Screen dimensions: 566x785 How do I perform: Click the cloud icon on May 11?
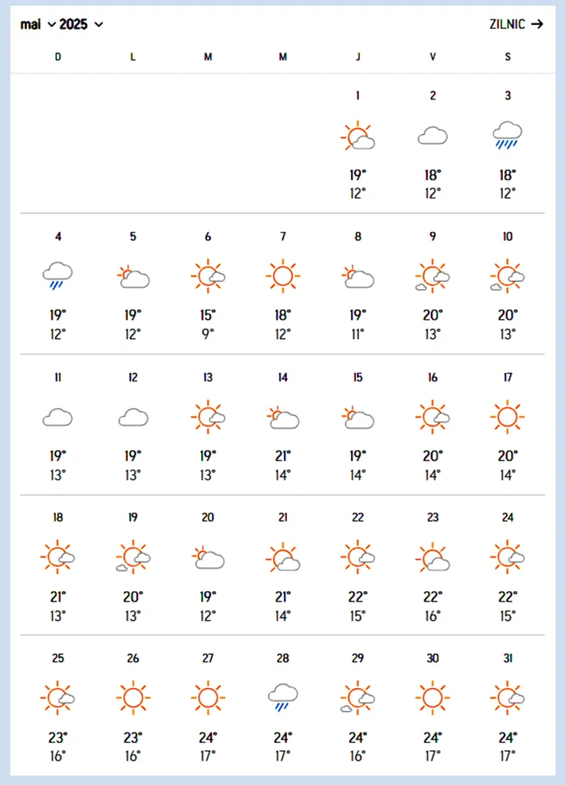(58, 418)
